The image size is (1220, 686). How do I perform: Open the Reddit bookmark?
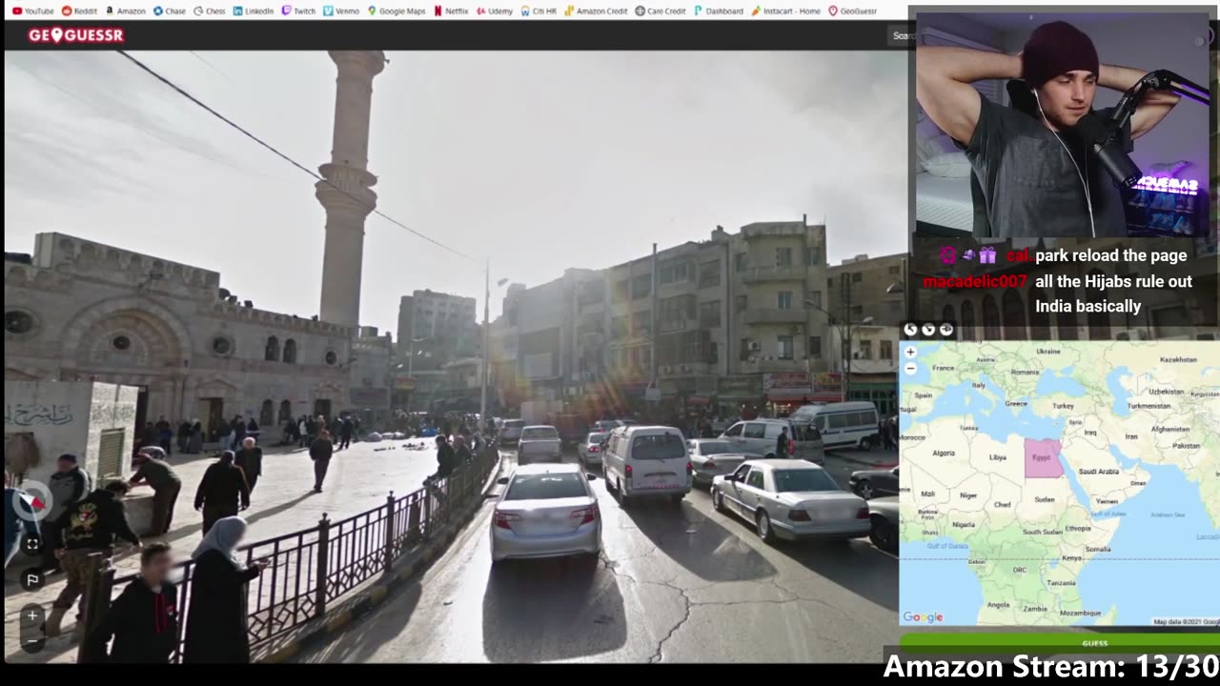click(x=80, y=10)
